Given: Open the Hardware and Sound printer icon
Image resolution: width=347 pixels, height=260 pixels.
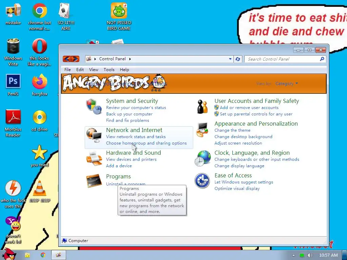Looking at the screenshot, I should tap(94, 158).
